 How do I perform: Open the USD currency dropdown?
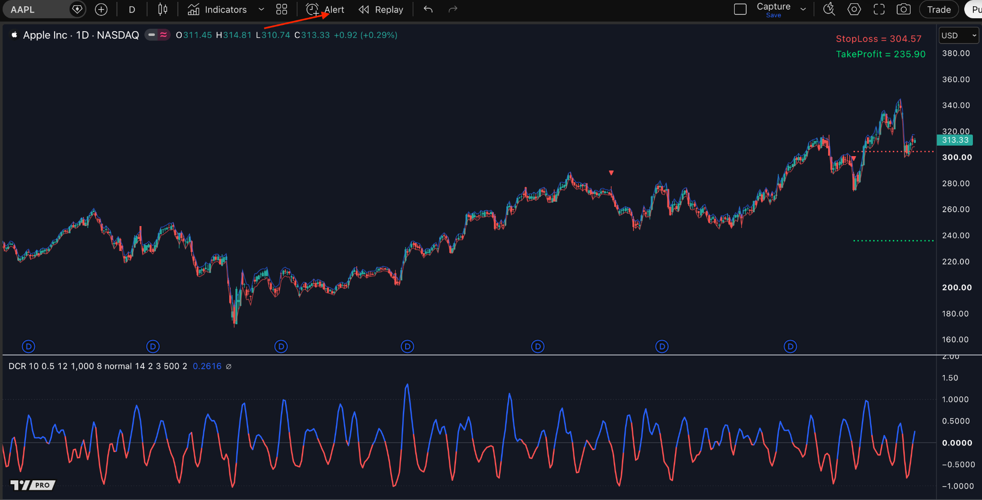tap(959, 35)
